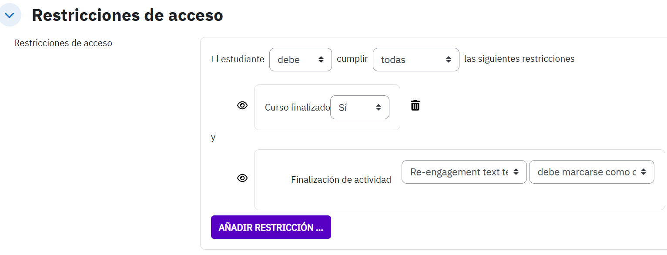Toggle eye icon beside Finalización de actividad
The height and width of the screenshot is (255, 667).
[x=242, y=178]
